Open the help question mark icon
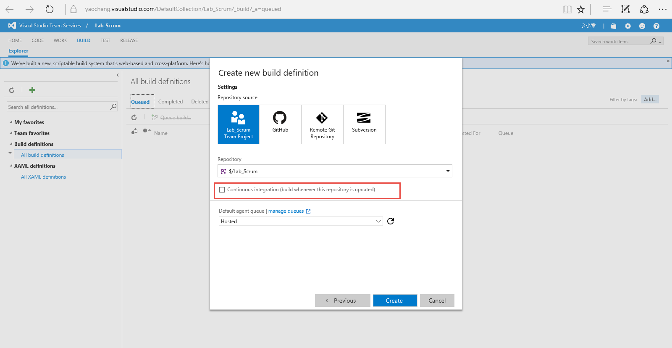672x348 pixels. click(x=656, y=26)
